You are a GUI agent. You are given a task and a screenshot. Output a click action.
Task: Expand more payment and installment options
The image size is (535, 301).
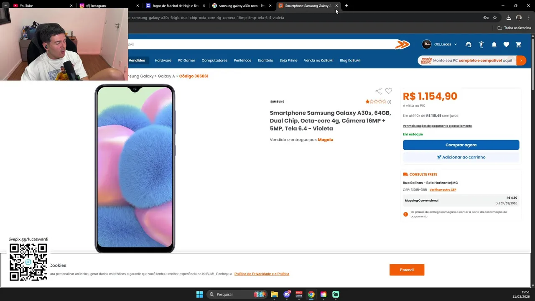point(437,126)
